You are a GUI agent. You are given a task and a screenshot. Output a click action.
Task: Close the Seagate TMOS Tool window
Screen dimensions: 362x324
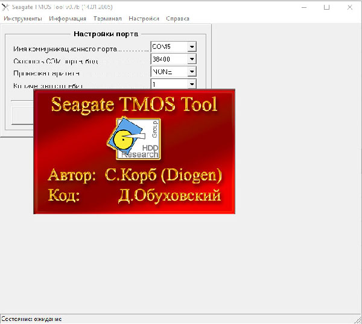(349, 7)
